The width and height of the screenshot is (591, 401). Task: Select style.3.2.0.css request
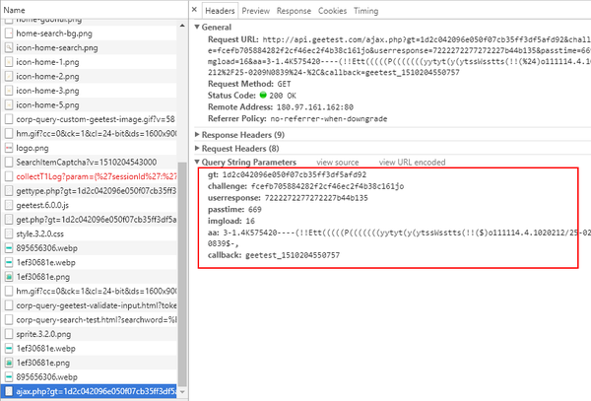pos(89,234)
